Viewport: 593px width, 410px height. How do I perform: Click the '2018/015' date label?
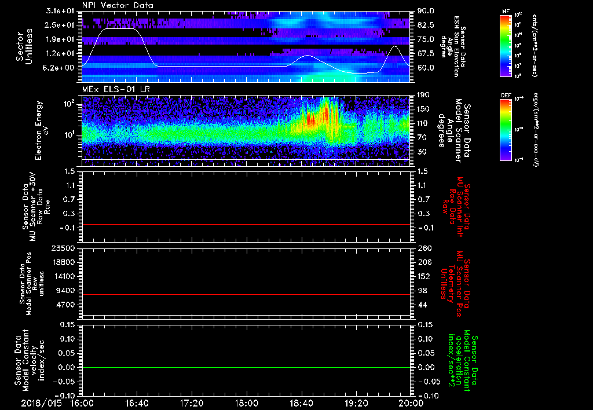click(41, 403)
